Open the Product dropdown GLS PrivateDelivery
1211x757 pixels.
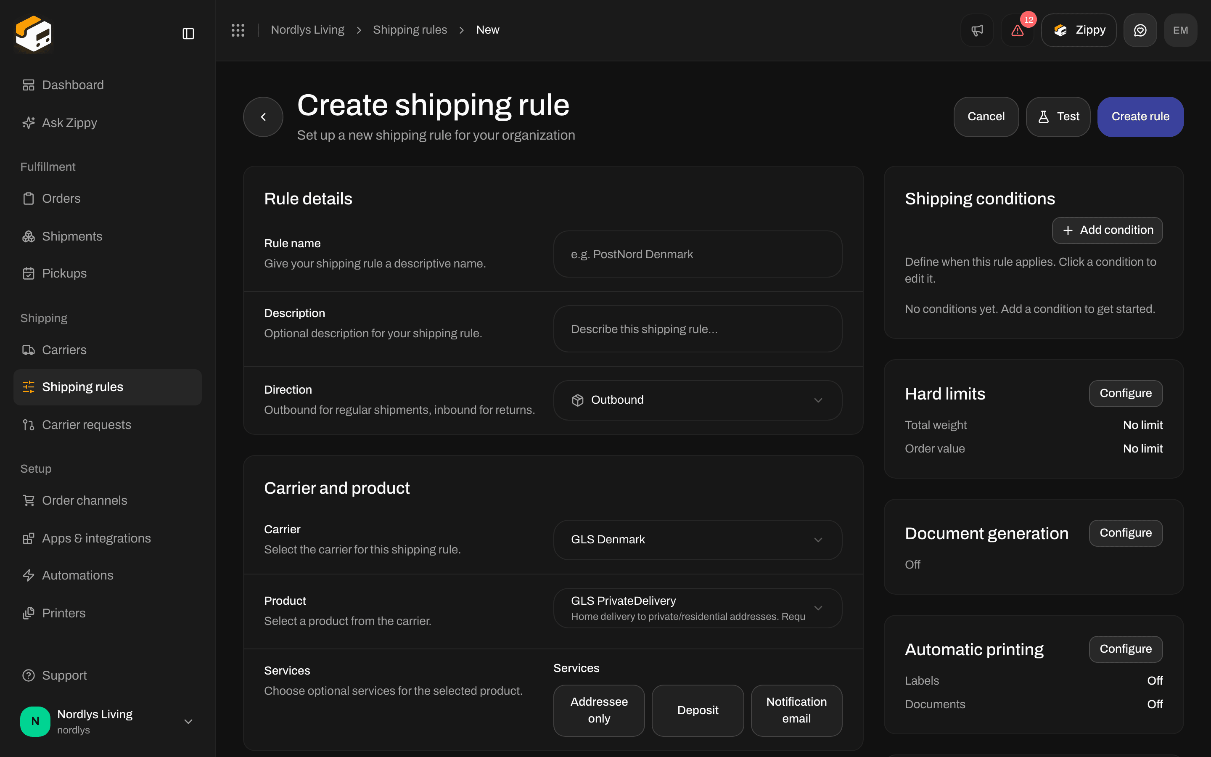click(x=698, y=608)
